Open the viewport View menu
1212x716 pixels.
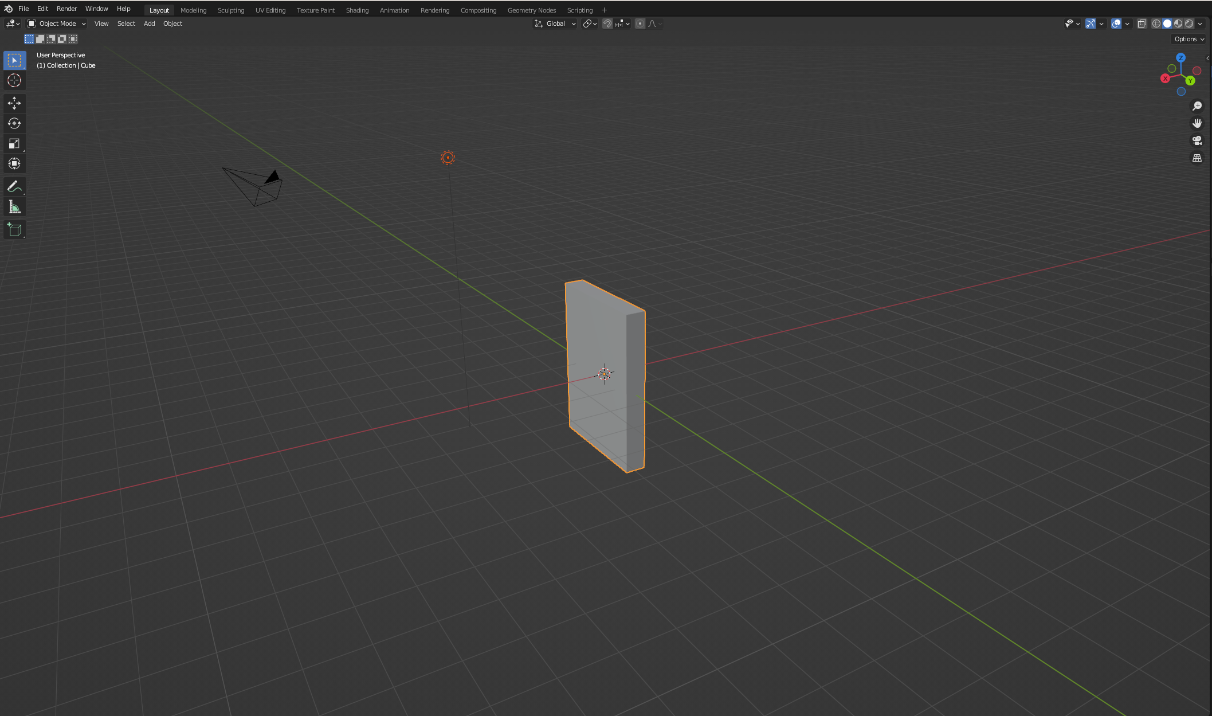(x=101, y=24)
